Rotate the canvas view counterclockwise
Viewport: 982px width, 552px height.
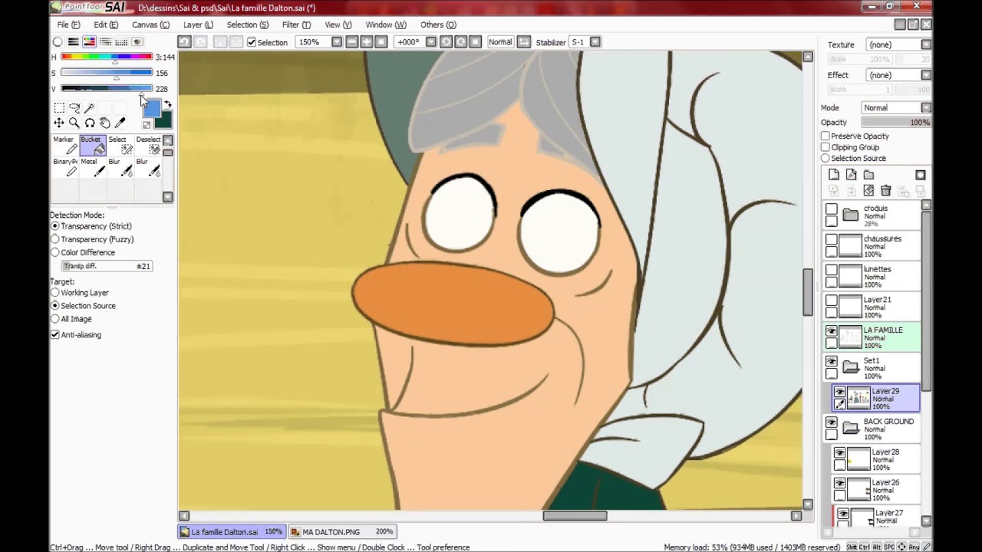click(446, 42)
